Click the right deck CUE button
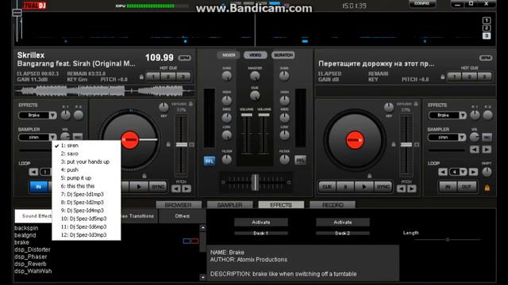 [327, 187]
